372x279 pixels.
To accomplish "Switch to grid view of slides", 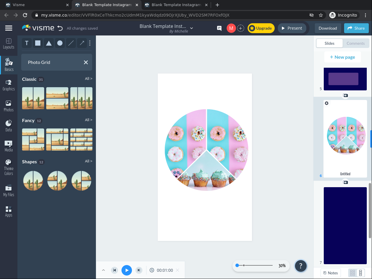I will coord(353,273).
